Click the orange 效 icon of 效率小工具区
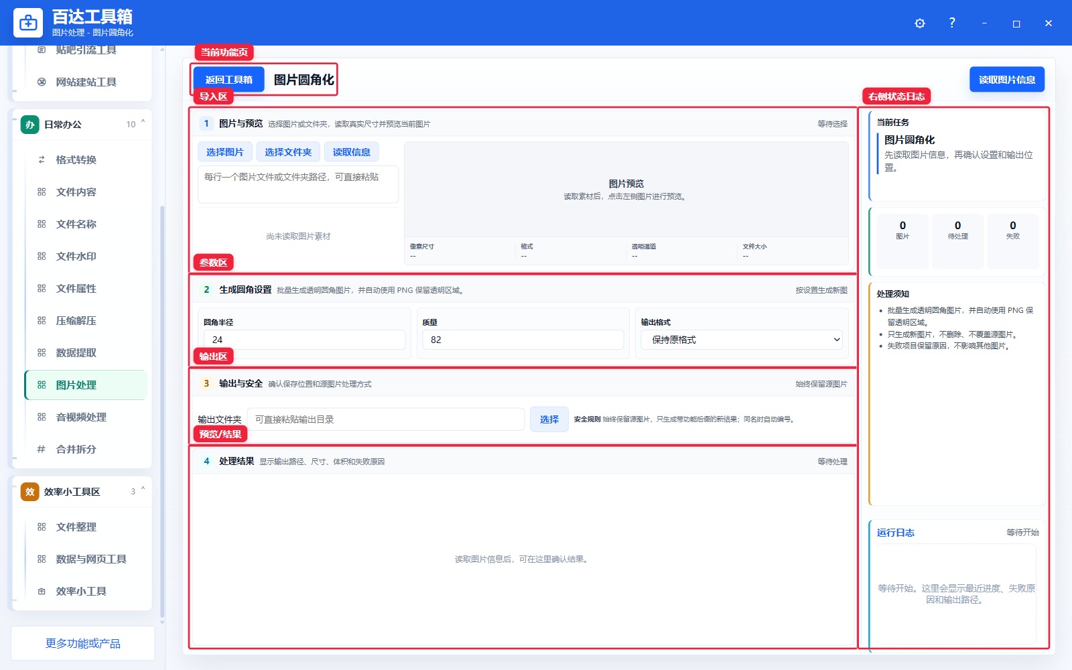The width and height of the screenshot is (1072, 670). coord(29,492)
